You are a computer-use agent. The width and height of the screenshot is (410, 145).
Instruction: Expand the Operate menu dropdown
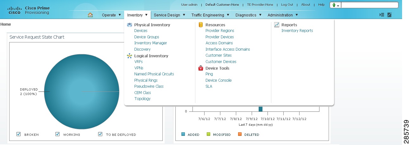point(111,15)
